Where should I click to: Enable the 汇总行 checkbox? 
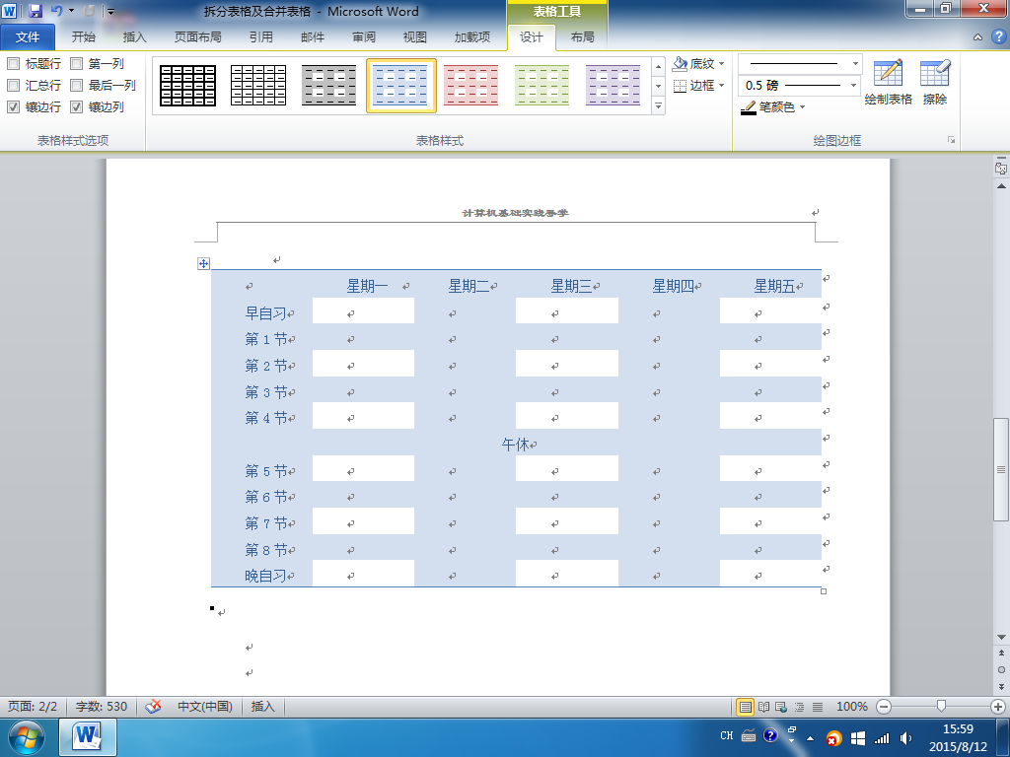tap(14, 85)
